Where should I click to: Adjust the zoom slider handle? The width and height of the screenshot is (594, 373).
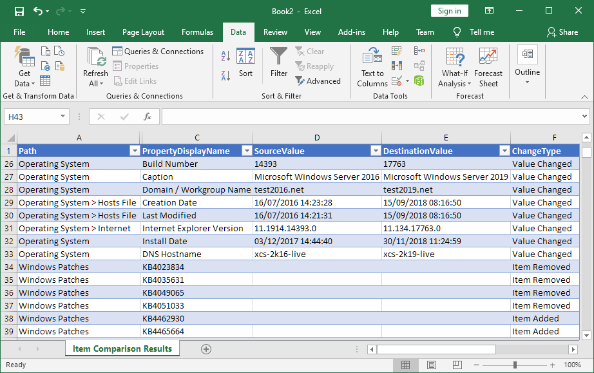tap(515, 365)
